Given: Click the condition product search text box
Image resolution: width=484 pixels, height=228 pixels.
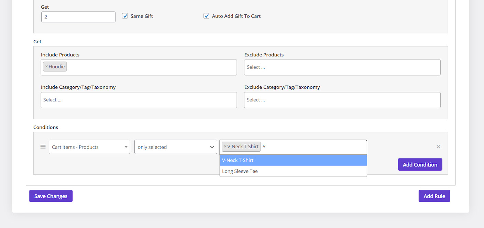Looking at the screenshot, I should (313, 147).
